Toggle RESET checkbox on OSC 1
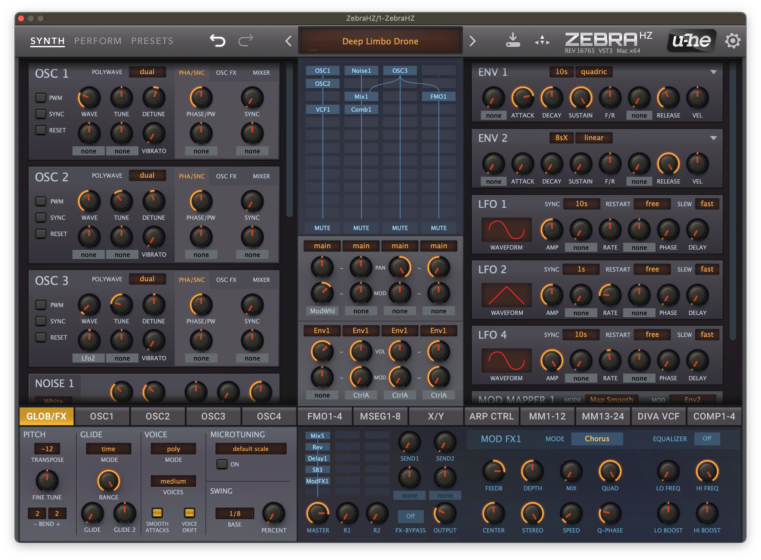This screenshot has height=560, width=761. click(x=41, y=130)
